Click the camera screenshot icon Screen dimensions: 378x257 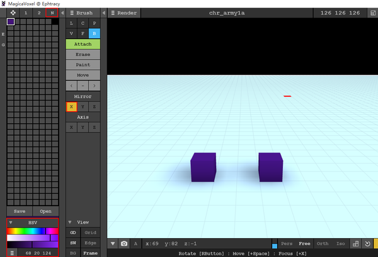124,244
